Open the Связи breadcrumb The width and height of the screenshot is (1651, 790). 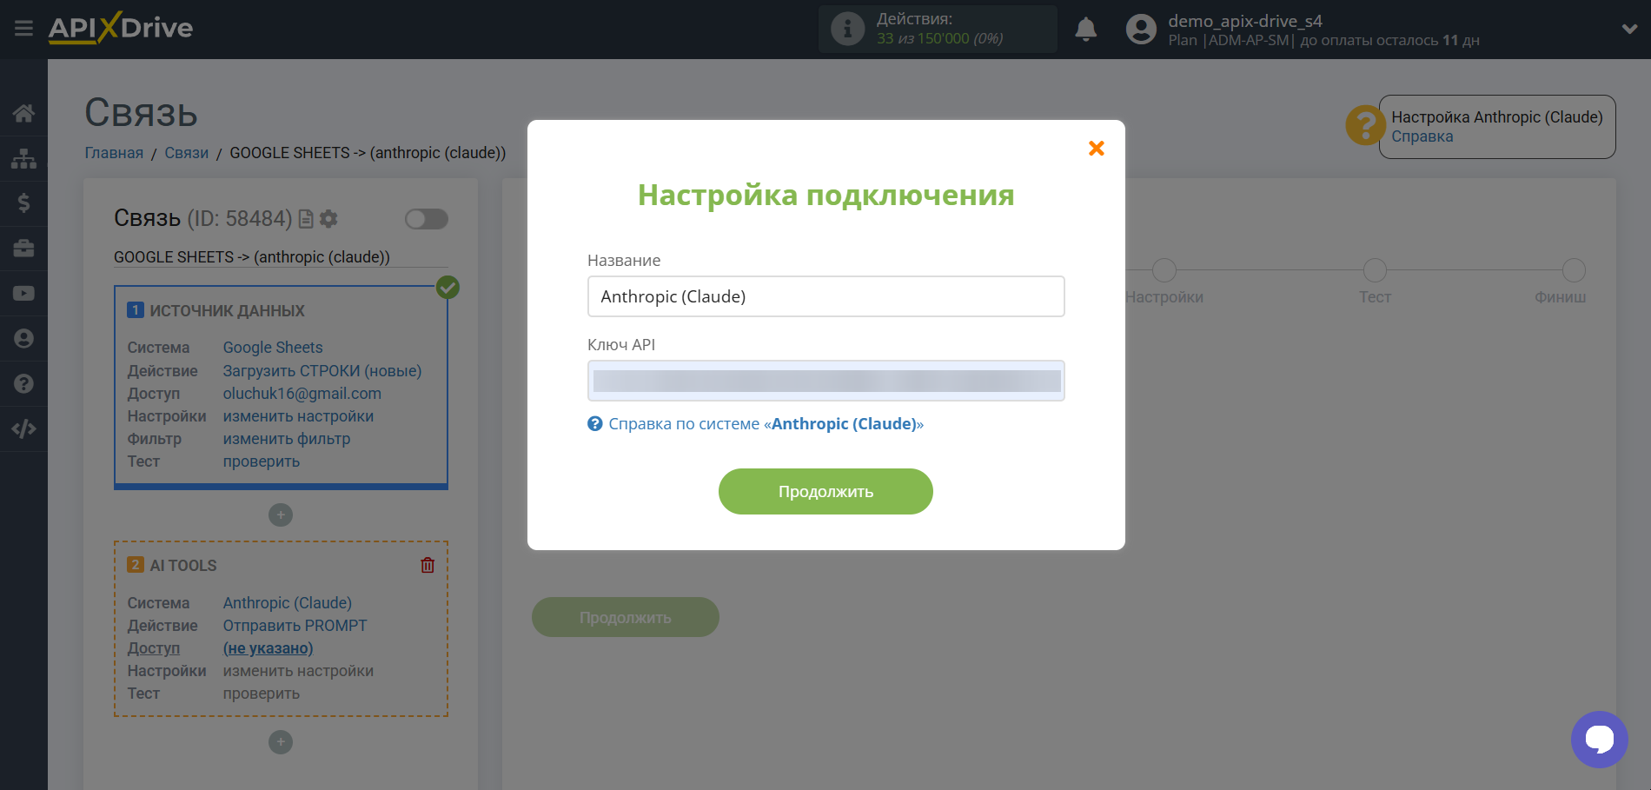[186, 152]
